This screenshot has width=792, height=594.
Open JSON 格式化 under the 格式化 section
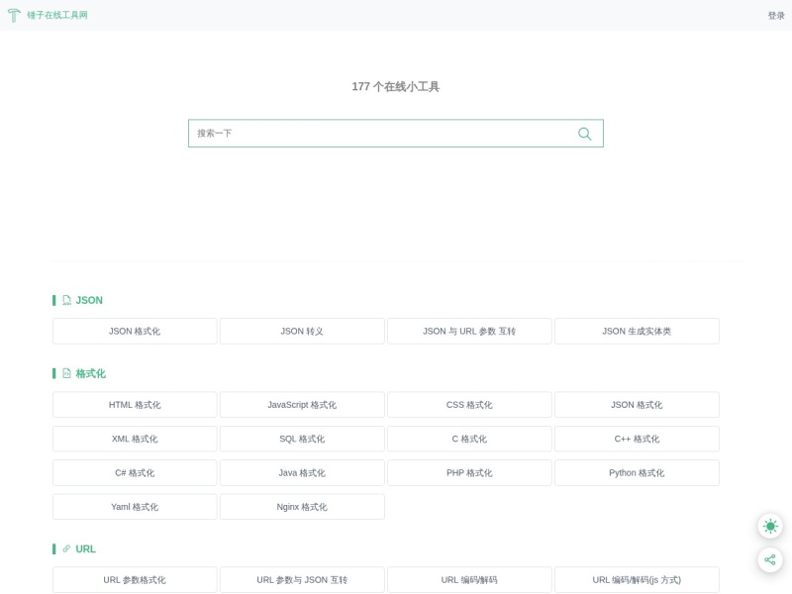pyautogui.click(x=637, y=405)
